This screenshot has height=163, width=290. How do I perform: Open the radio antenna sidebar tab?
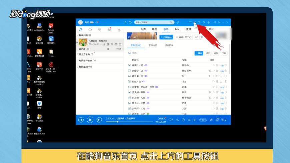[x=100, y=29]
